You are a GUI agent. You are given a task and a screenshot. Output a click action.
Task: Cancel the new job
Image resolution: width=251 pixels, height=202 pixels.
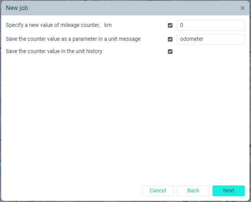click(x=158, y=190)
